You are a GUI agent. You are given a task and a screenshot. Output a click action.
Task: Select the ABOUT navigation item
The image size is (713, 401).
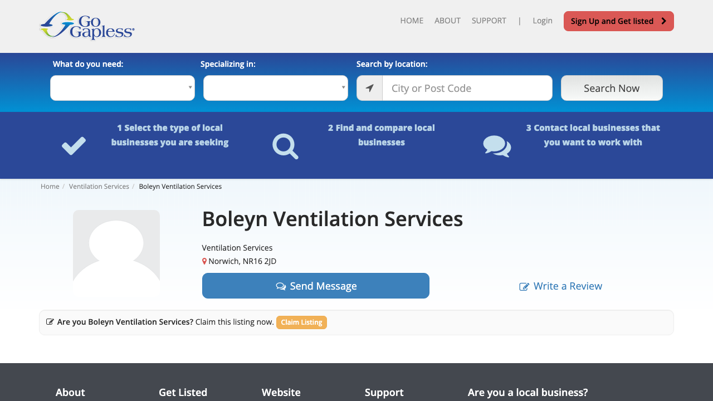click(447, 21)
